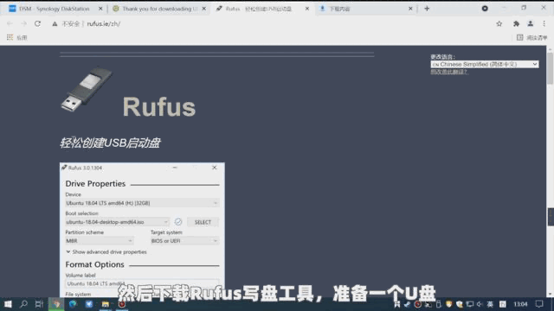Open the Extensions puzzle-piece menu
This screenshot has width=554, height=311.
[x=516, y=23]
